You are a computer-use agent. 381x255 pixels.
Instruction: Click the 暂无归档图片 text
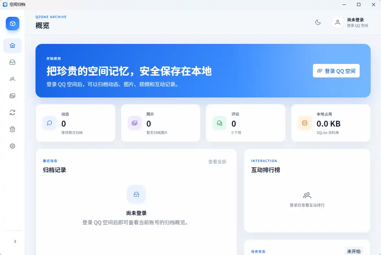(157, 133)
